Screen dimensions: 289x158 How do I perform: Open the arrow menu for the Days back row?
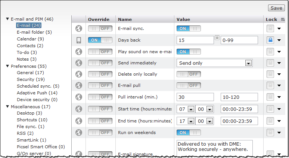[279, 40]
